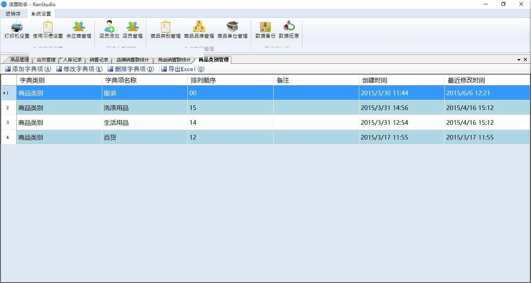Switch to 商品管理 document tab
The height and width of the screenshot is (283, 531).
(19, 60)
